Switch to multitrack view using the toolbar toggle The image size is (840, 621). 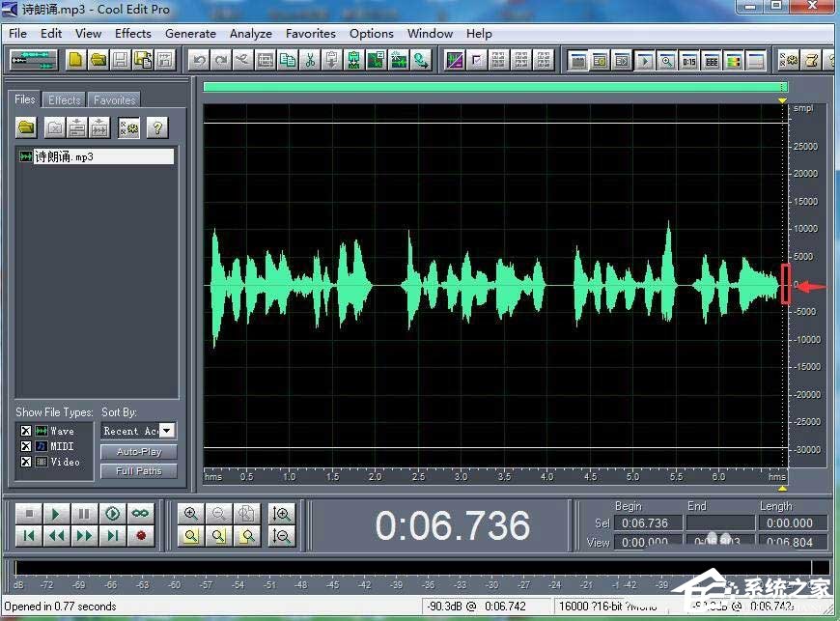tap(33, 60)
